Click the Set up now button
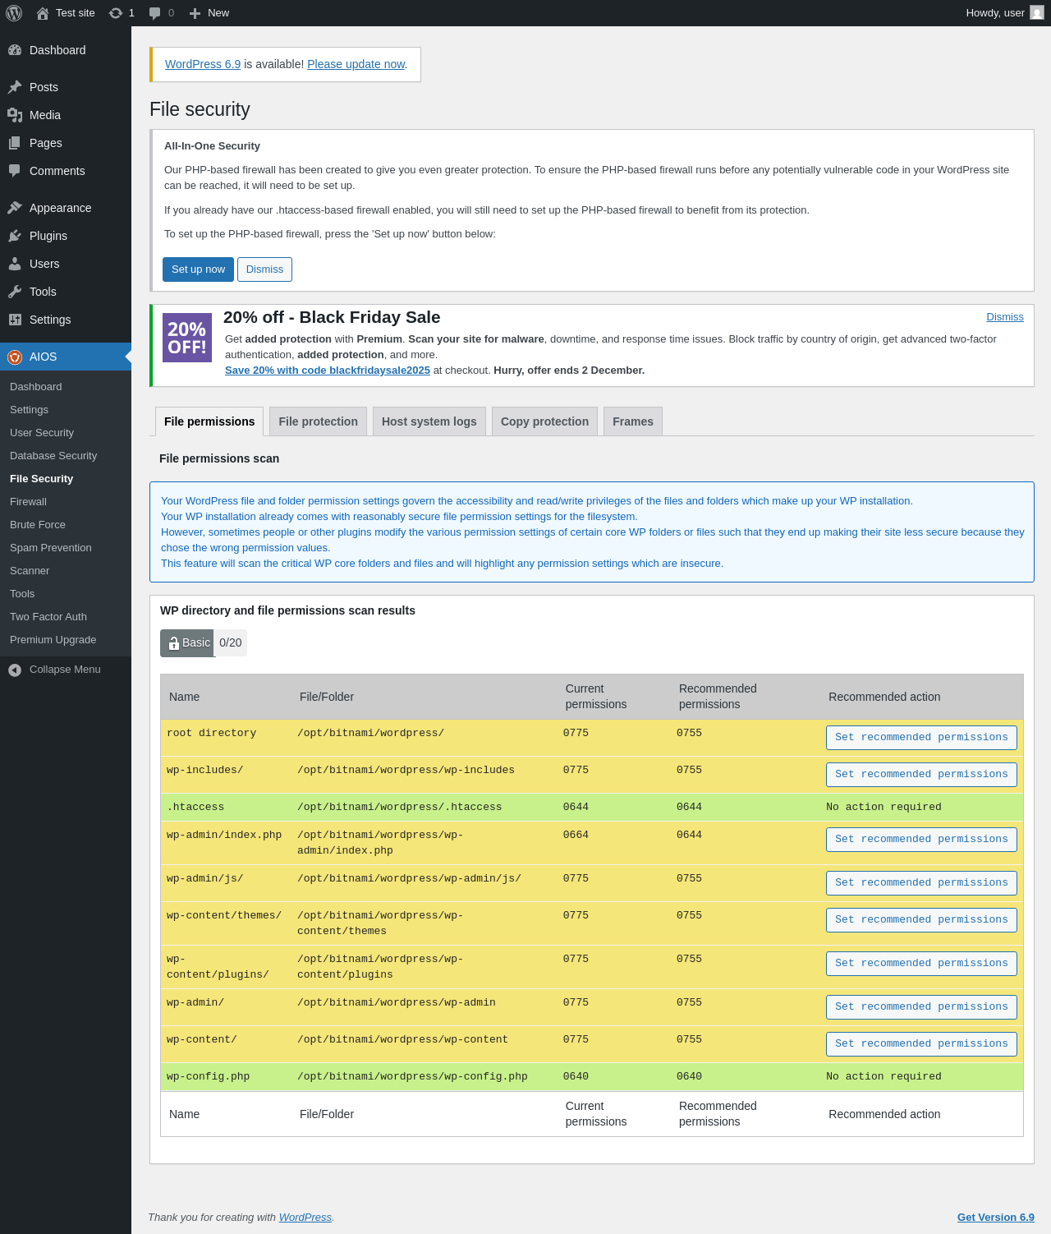The width and height of the screenshot is (1051, 1234). pyautogui.click(x=198, y=269)
